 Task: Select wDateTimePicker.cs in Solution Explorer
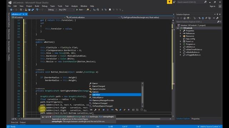point(194,49)
